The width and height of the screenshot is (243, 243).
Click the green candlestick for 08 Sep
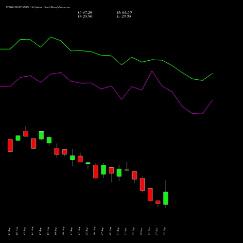166,198
